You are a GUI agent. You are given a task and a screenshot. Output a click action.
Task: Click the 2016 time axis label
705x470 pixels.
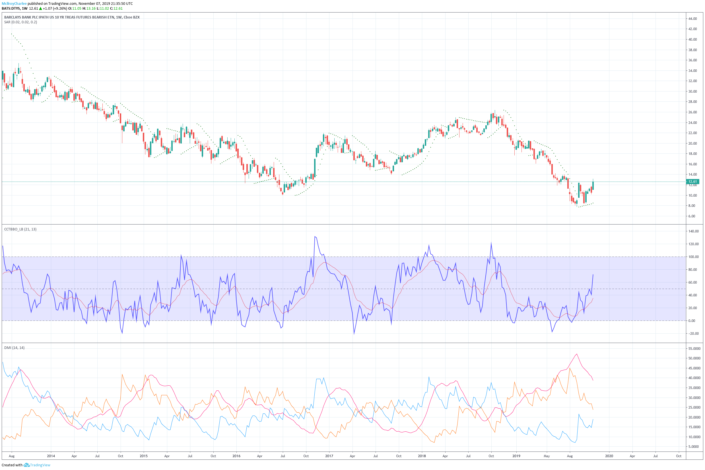tap(236, 456)
